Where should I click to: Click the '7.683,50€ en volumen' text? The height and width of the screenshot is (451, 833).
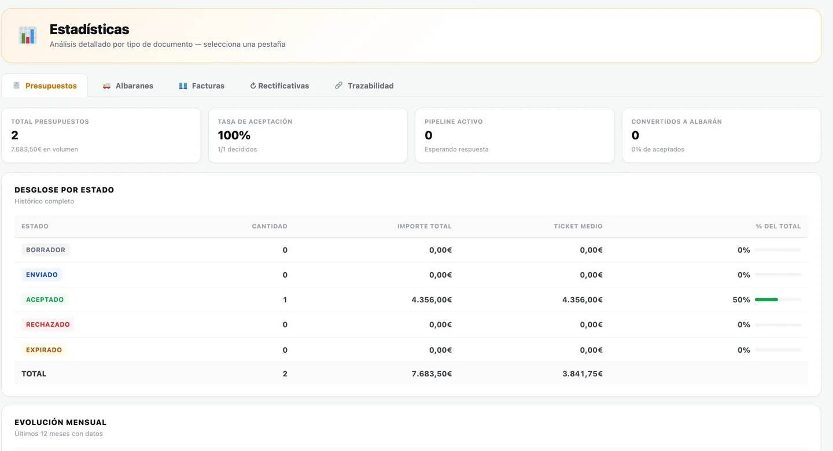(45, 149)
